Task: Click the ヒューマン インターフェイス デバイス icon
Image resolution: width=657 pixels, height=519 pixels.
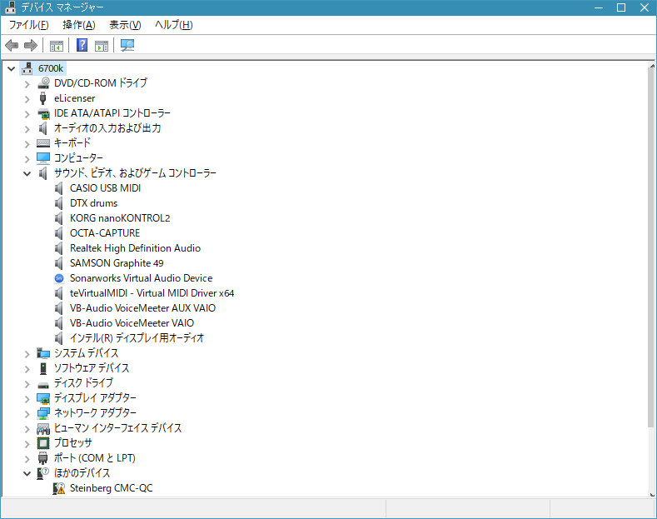Action: 43,428
